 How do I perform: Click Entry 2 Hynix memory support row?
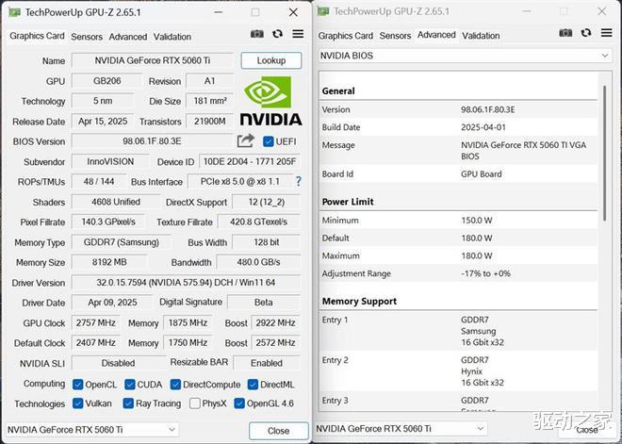pyautogui.click(x=458, y=371)
